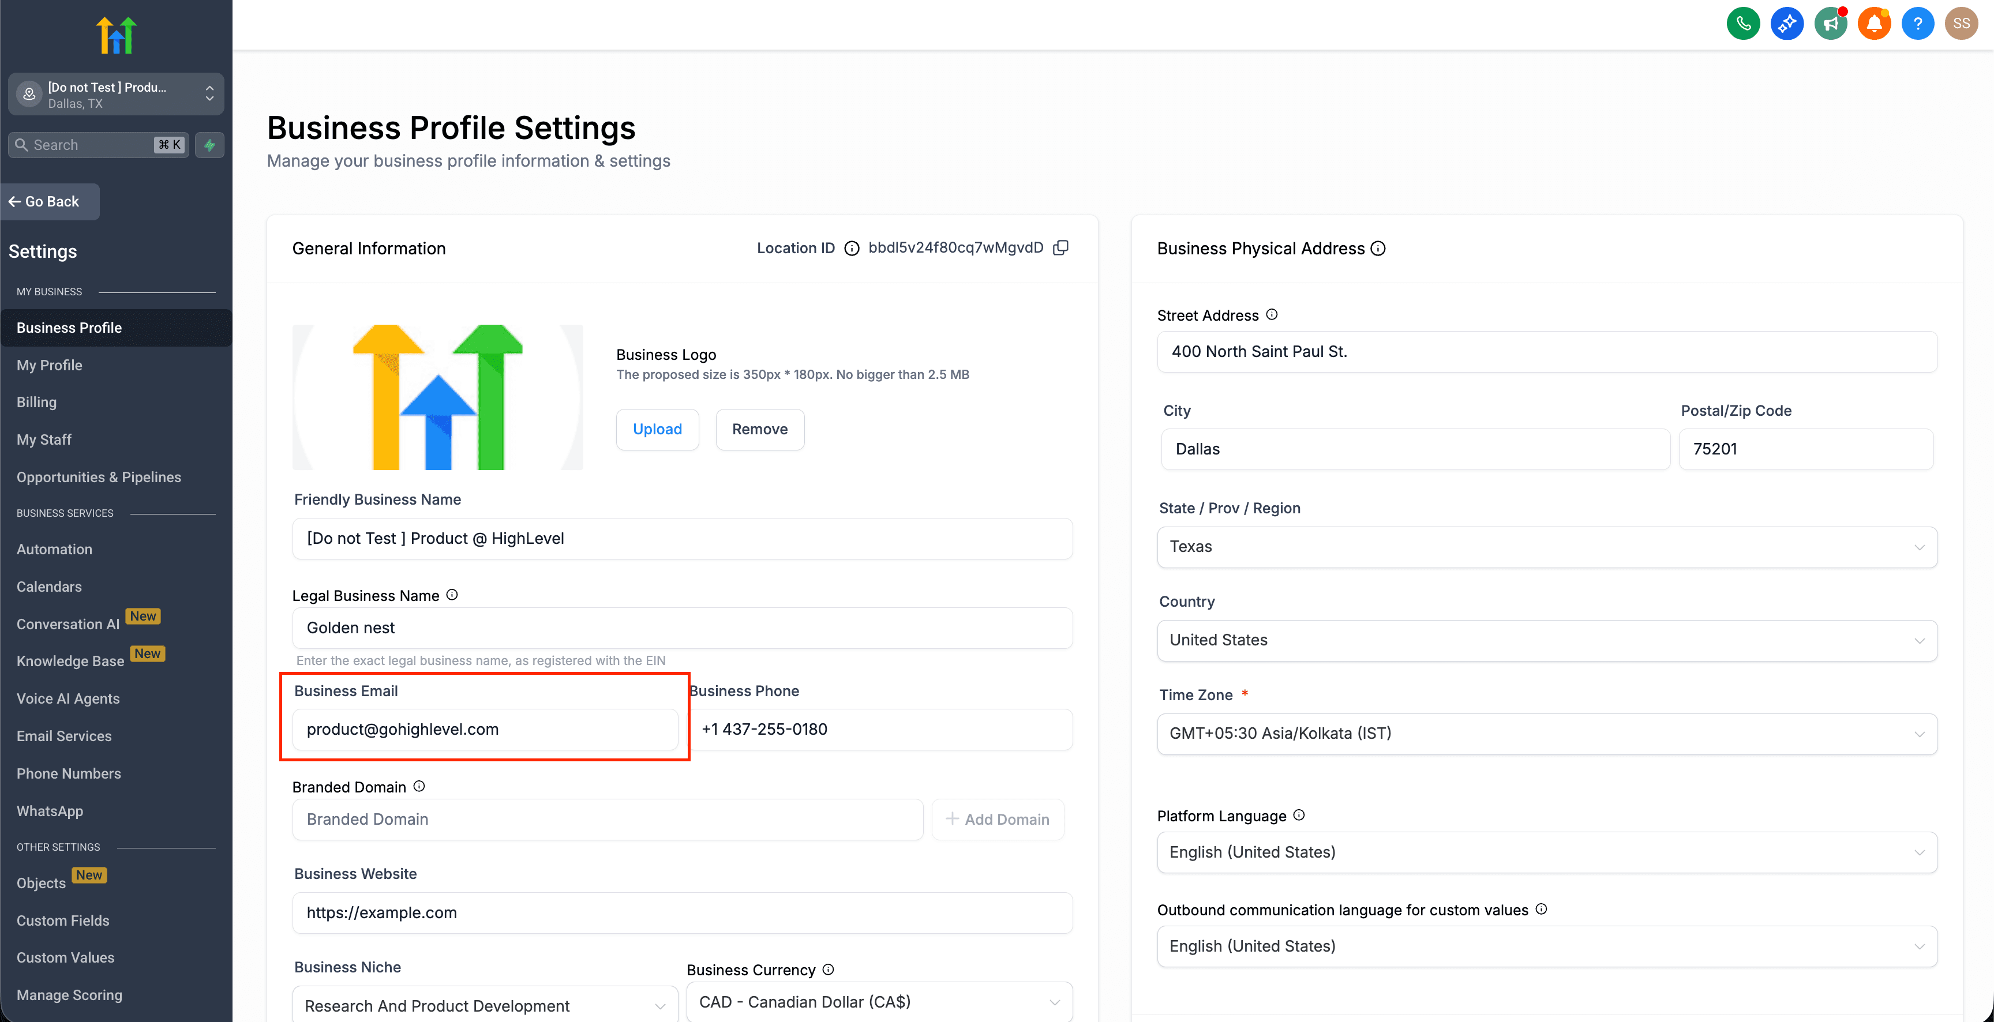Click the info icon next to Legal Business Name
Screen dimensions: 1994x1022
(x=452, y=595)
